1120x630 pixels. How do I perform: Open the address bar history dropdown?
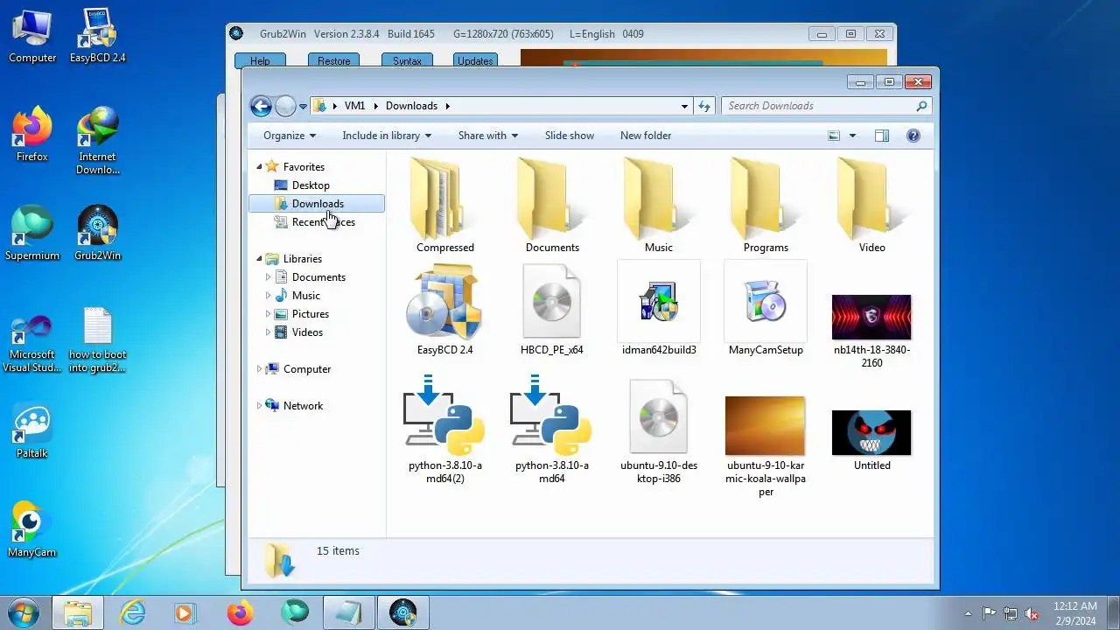[x=684, y=106]
